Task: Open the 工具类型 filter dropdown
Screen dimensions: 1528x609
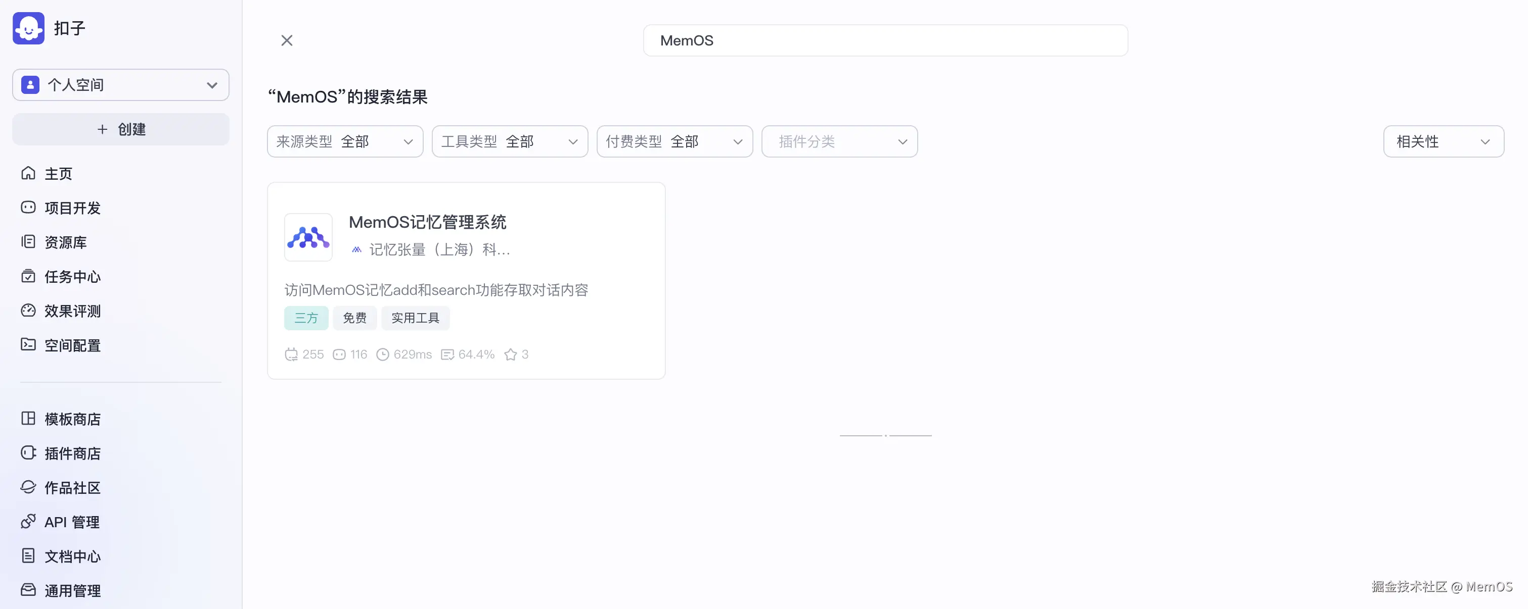Action: point(510,141)
